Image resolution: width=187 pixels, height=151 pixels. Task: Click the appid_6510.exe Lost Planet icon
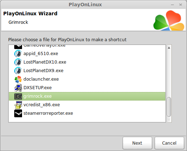tap(18, 54)
